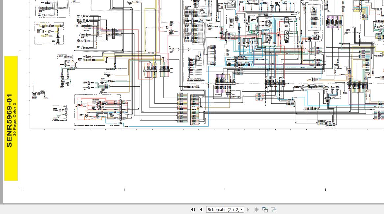Click the small dashed box at far lower left
The image size is (384, 214).
coord(59,113)
